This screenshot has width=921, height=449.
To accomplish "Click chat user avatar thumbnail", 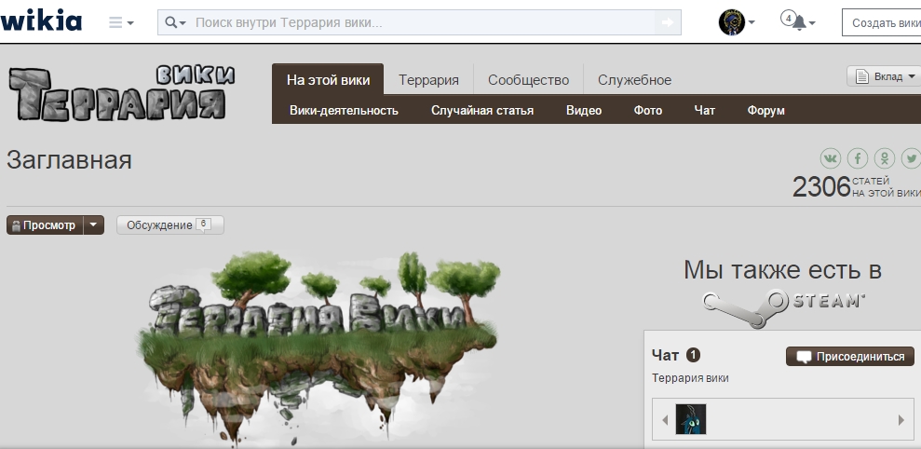I will click(x=691, y=419).
